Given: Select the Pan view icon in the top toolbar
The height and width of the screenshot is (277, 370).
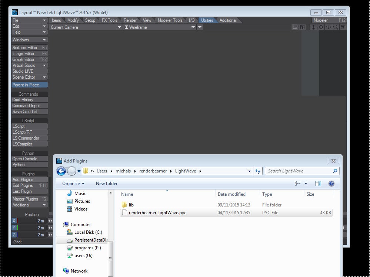Looking at the screenshot, I should click(x=321, y=27).
